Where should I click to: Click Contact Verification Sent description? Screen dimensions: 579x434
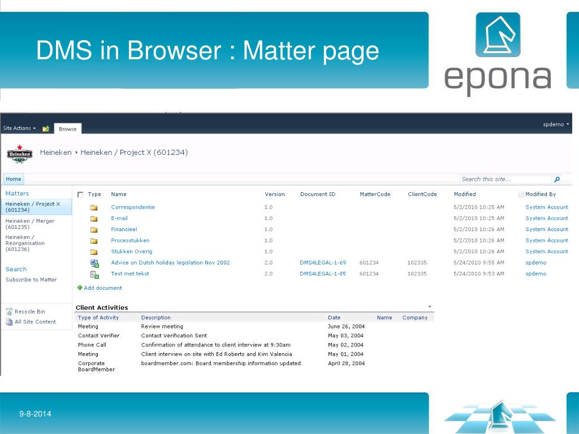pyautogui.click(x=174, y=336)
